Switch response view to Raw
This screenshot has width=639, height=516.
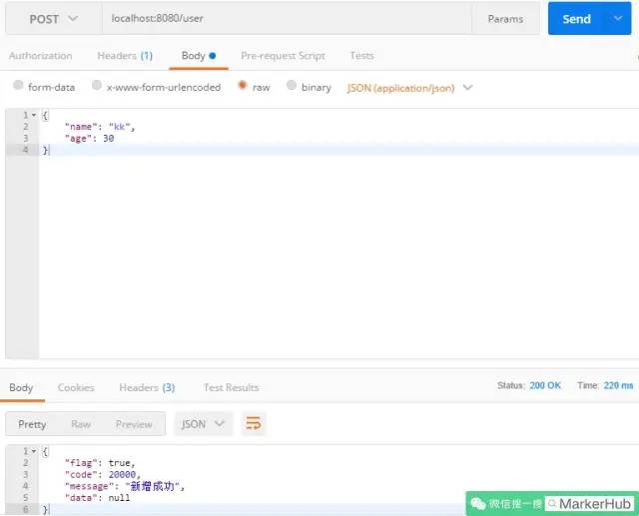pos(81,424)
